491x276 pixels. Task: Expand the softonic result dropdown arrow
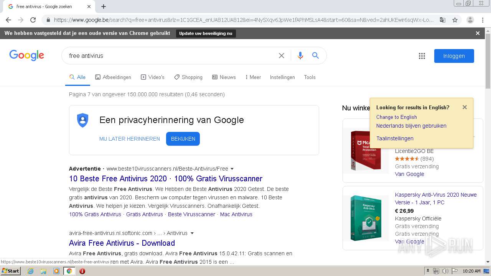192,233
